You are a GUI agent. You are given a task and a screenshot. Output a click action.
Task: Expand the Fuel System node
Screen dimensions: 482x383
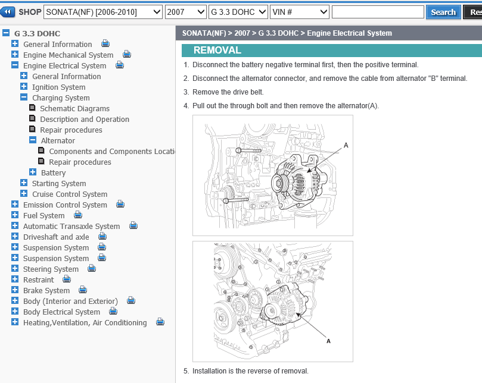[x=15, y=215]
